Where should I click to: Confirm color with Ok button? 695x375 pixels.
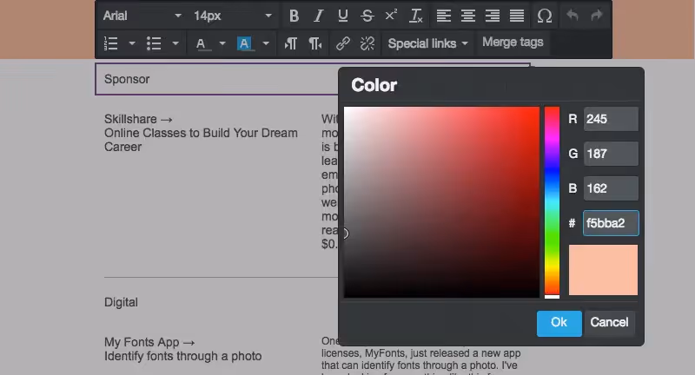click(559, 323)
